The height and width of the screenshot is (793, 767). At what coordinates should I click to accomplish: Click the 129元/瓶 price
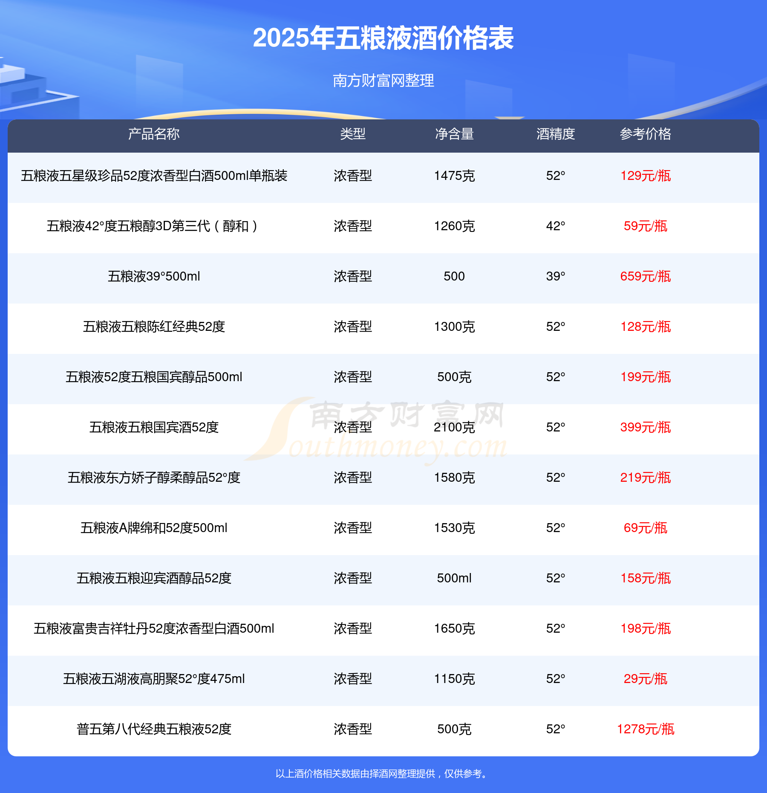[646, 176]
